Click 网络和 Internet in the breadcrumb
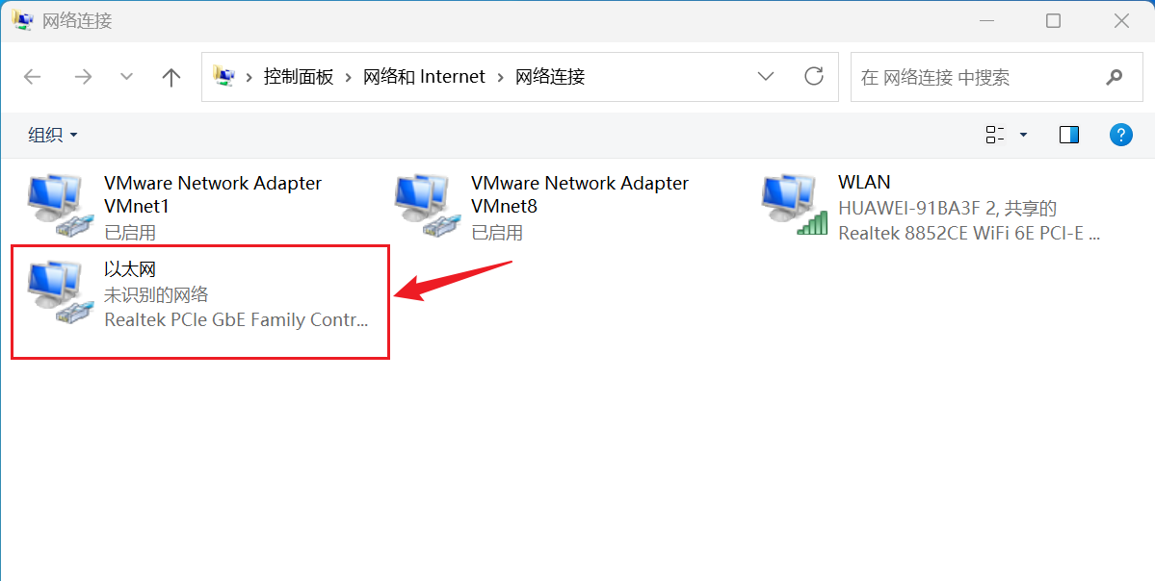The image size is (1155, 581). point(424,77)
